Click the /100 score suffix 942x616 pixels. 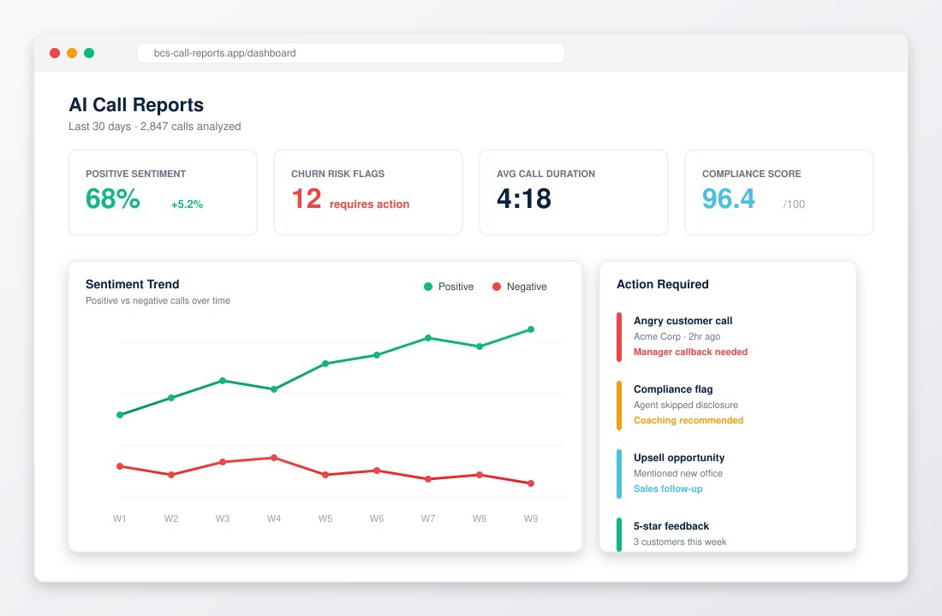tap(794, 204)
